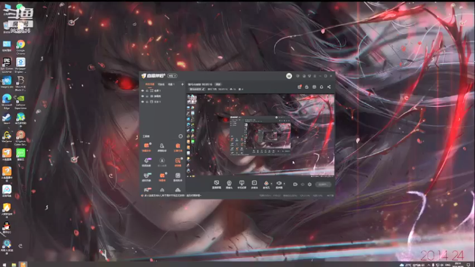Click the start streaming button

click(x=323, y=184)
